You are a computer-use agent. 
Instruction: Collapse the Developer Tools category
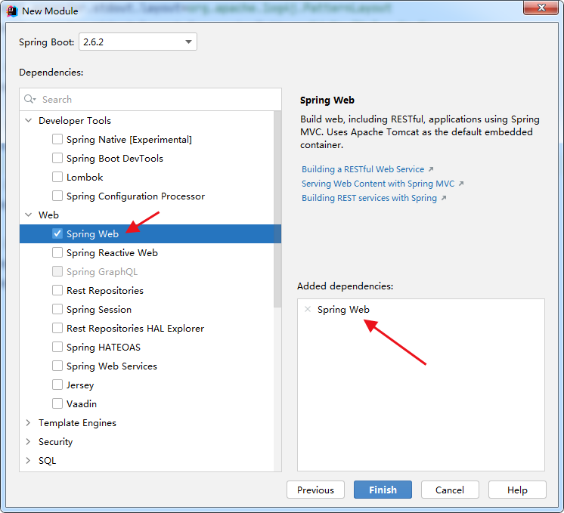[29, 120]
